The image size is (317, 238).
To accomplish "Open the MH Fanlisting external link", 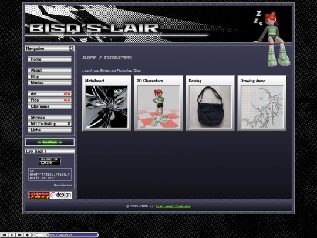I will (49, 123).
